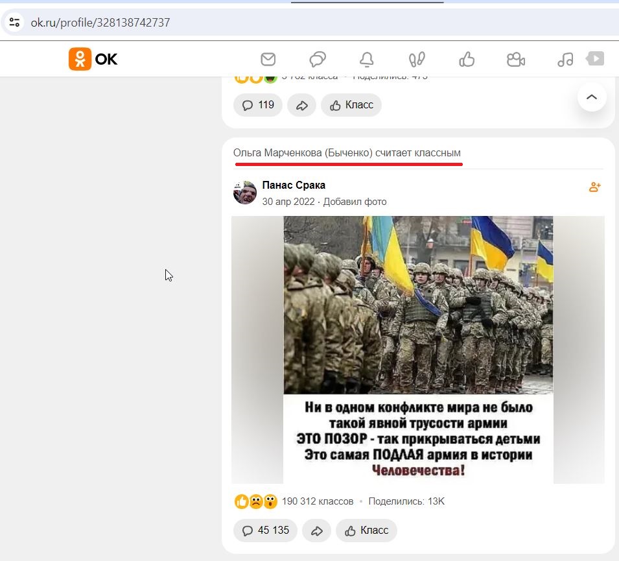Click the scroll-to-top arrow button

(592, 97)
